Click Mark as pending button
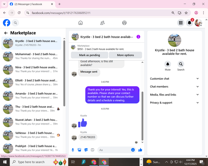 click(x=89, y=55)
